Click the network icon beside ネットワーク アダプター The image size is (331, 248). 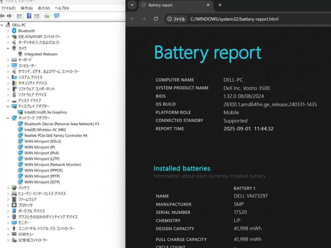14,118
